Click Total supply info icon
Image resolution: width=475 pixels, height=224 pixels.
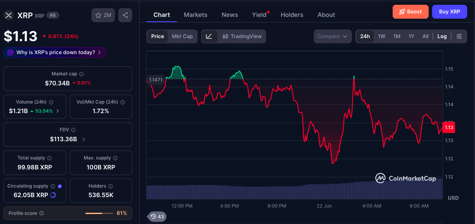tap(49, 158)
